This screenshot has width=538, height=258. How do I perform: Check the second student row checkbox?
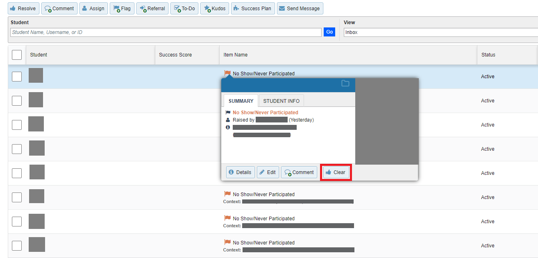pyautogui.click(x=17, y=101)
